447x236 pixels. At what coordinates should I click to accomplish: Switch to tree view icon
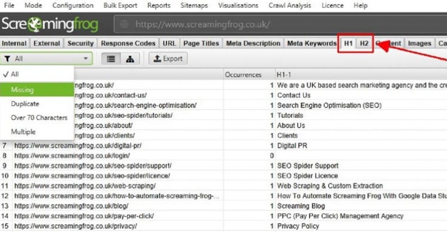(x=130, y=59)
